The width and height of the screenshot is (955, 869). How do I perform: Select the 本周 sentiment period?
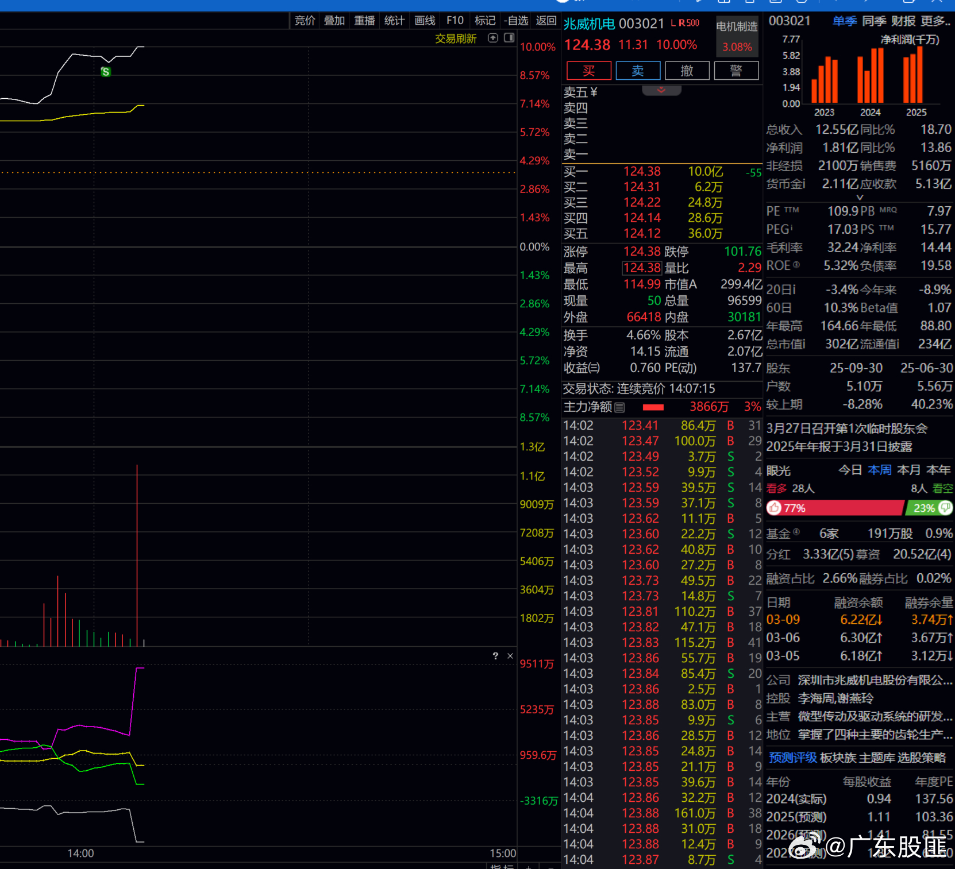coord(879,470)
